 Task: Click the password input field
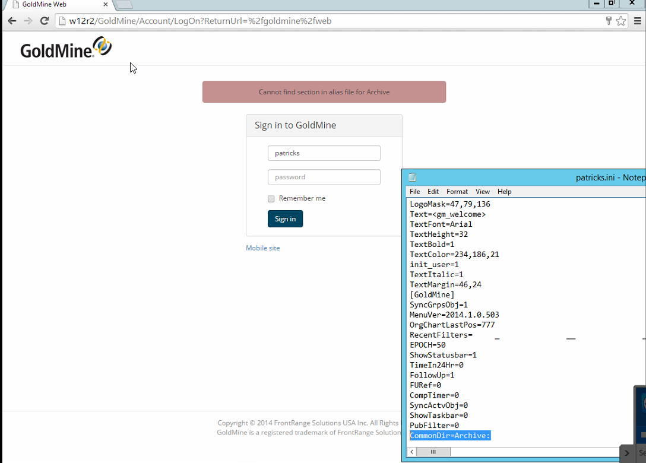324,177
